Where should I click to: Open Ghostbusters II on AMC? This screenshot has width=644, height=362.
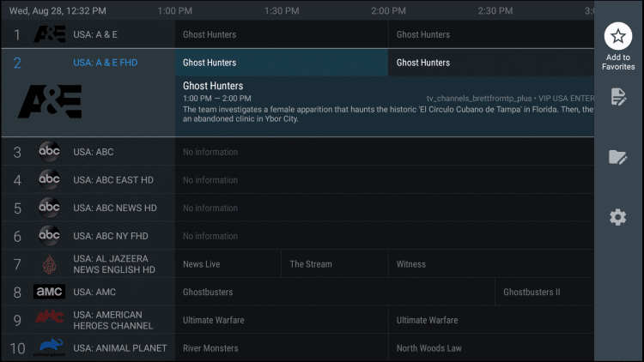coord(544,292)
